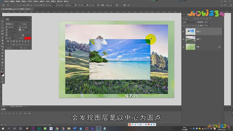Screen dimensions: 233x131
Task: Open the font size dropdown
Action: 17,27
